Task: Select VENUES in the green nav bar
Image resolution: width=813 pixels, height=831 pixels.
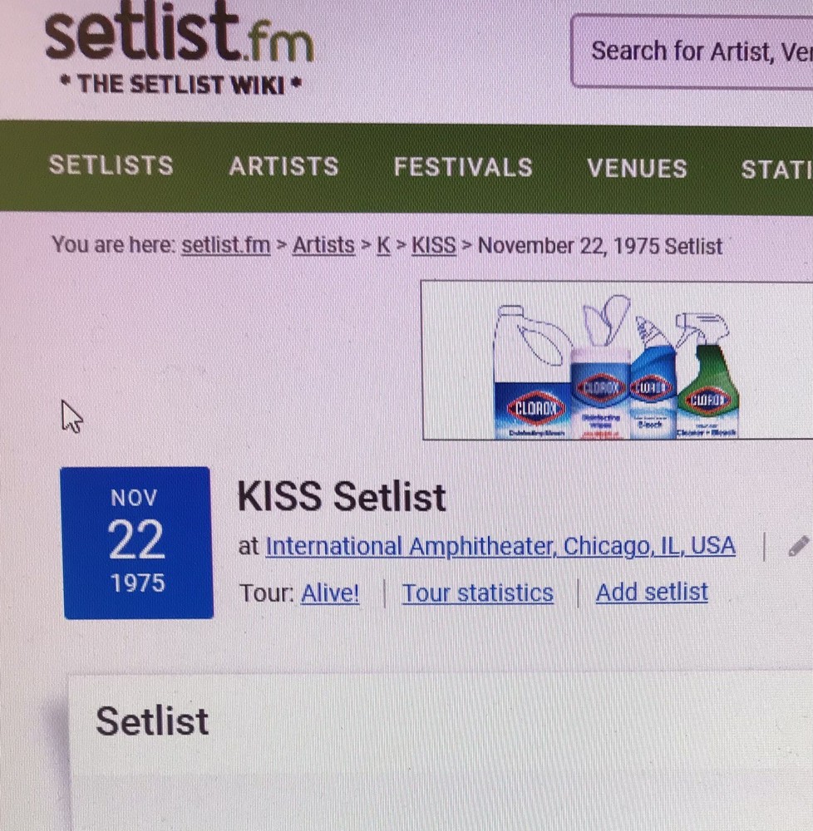Action: pyautogui.click(x=638, y=169)
